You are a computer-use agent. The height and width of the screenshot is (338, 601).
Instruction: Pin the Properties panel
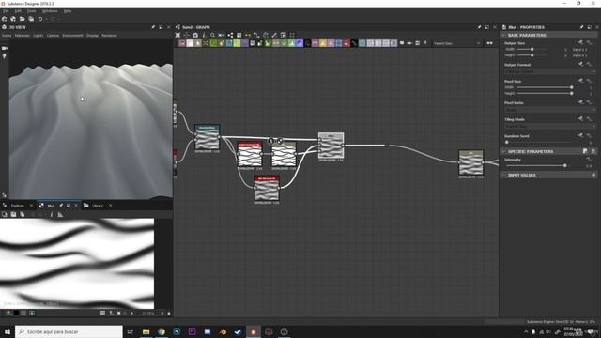pyautogui.click(x=581, y=27)
